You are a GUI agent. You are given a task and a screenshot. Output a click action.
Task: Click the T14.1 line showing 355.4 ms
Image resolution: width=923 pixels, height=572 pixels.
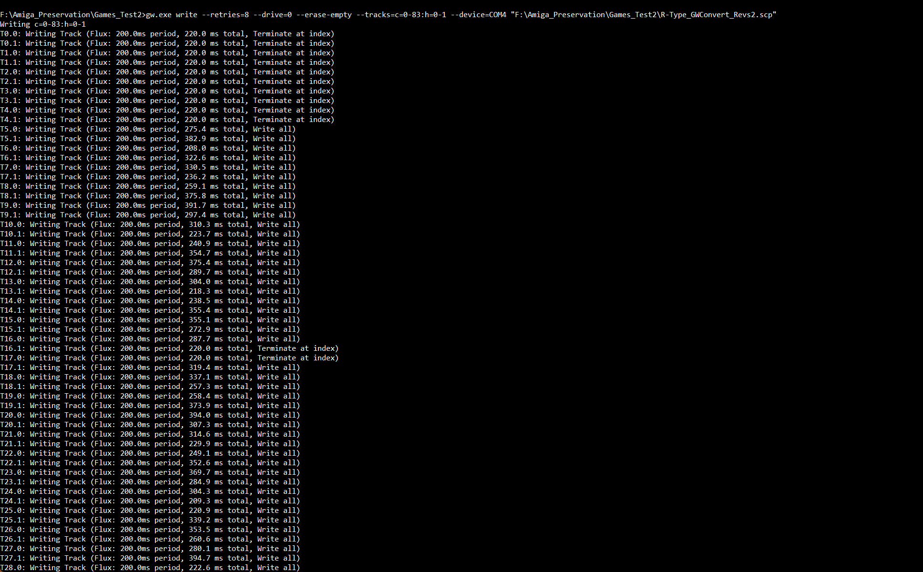tap(150, 310)
